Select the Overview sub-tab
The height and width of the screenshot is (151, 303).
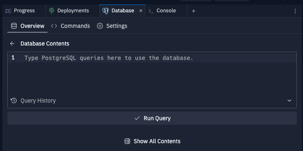point(27,26)
